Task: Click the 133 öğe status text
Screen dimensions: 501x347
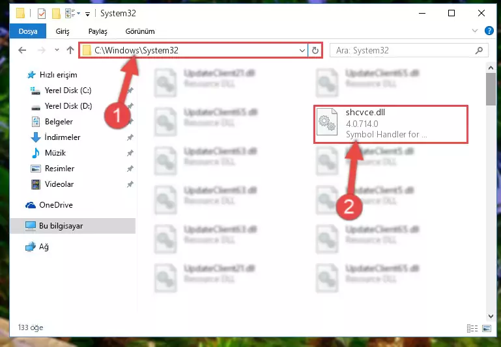Action: click(x=31, y=327)
